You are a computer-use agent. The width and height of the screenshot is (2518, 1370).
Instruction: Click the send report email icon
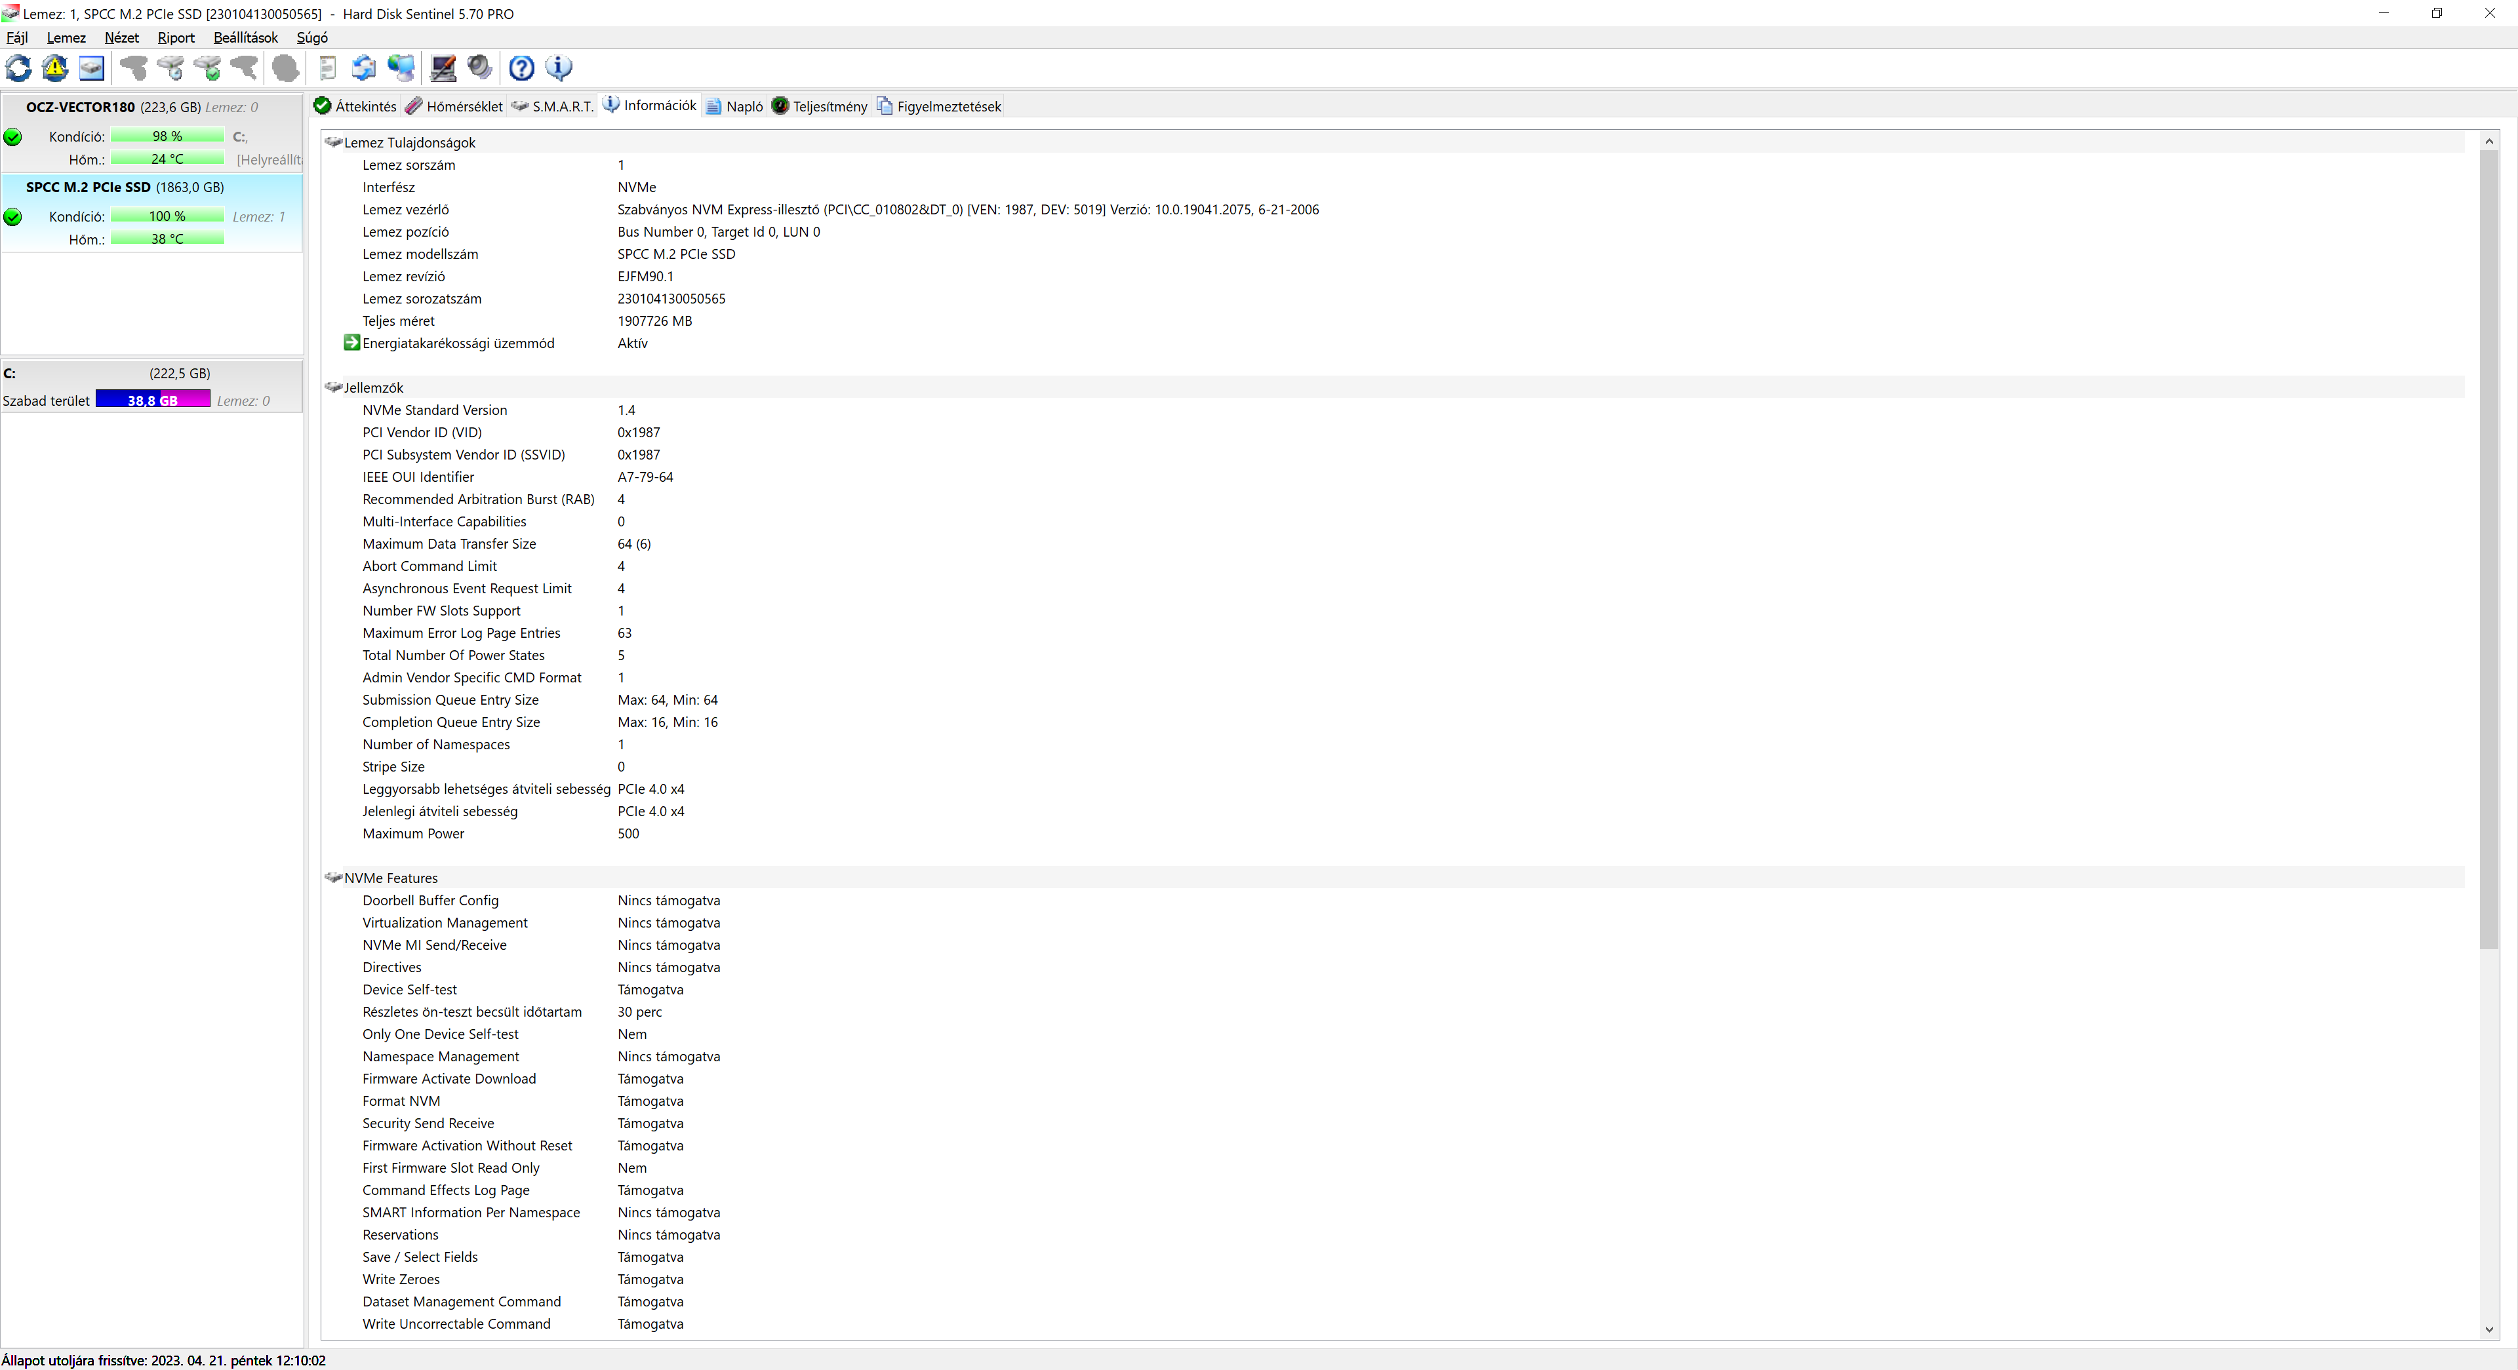coord(364,68)
